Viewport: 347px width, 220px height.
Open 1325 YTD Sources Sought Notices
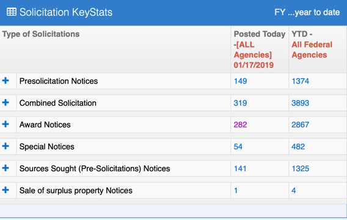pyautogui.click(x=301, y=169)
